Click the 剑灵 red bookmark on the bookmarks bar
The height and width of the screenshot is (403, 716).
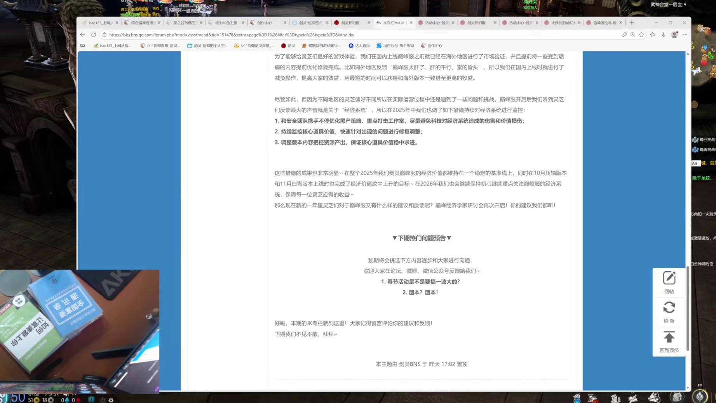[289, 45]
